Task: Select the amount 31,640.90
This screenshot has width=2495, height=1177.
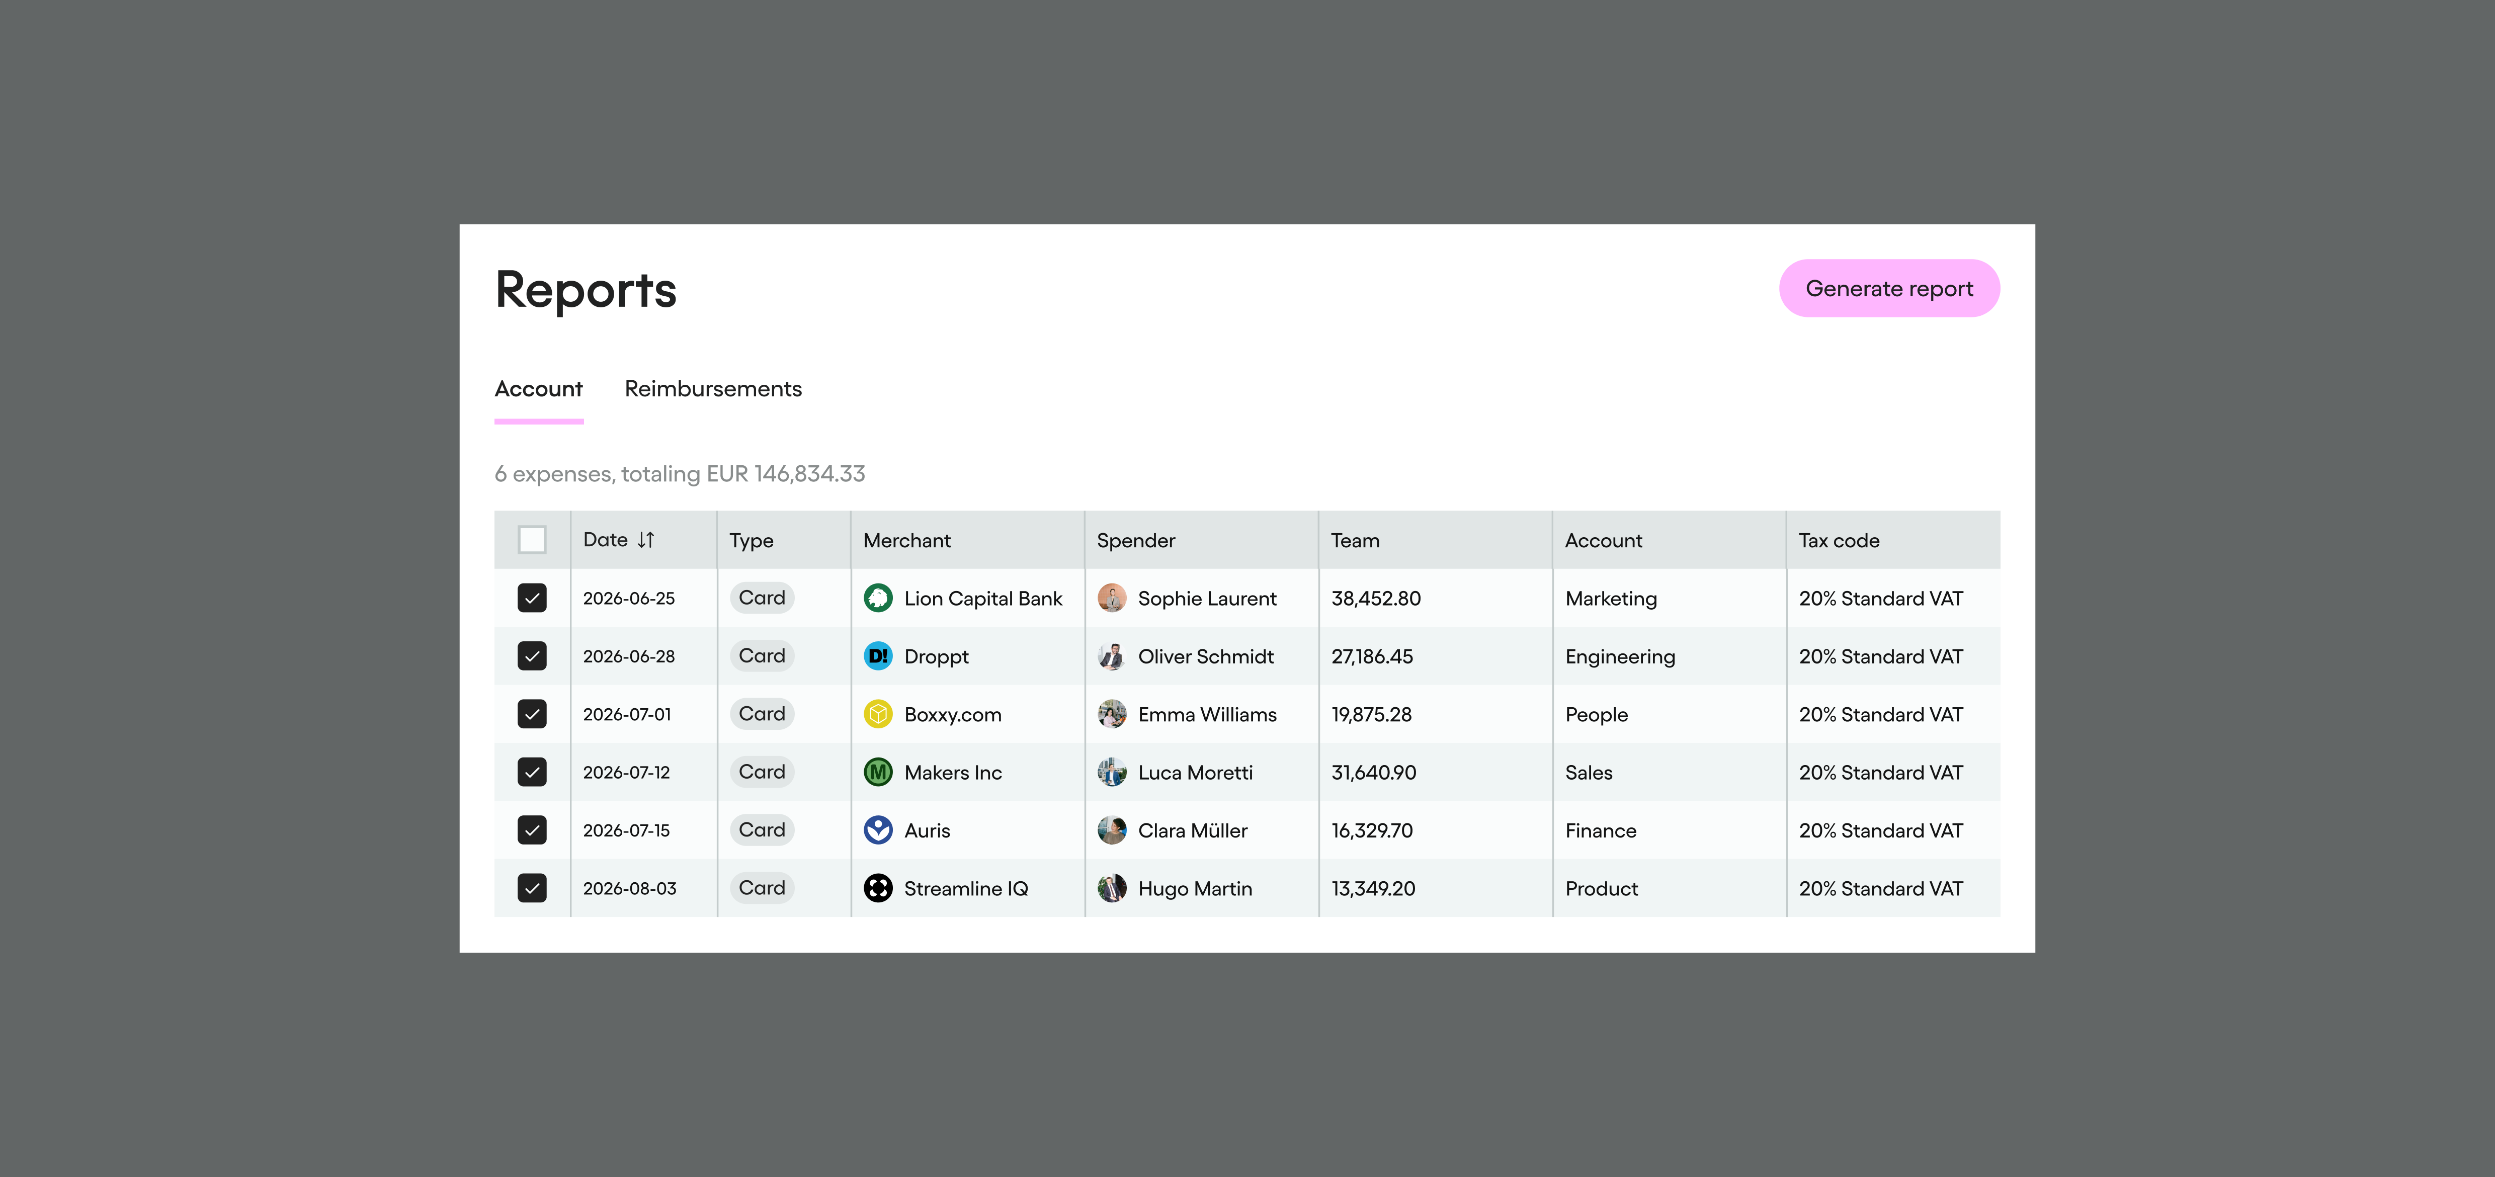Action: pyautogui.click(x=1373, y=773)
